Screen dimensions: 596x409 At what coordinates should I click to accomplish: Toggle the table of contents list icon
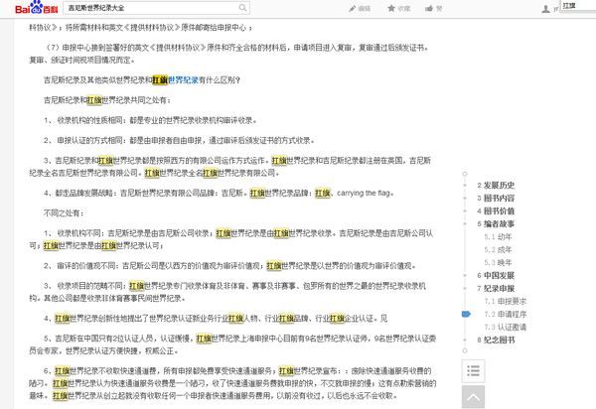coord(473,370)
